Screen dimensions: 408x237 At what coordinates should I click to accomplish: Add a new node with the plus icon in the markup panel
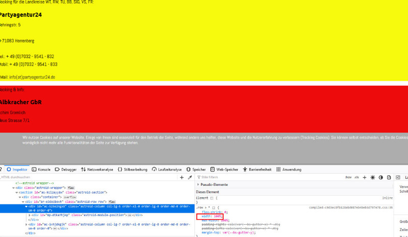coord(182,177)
